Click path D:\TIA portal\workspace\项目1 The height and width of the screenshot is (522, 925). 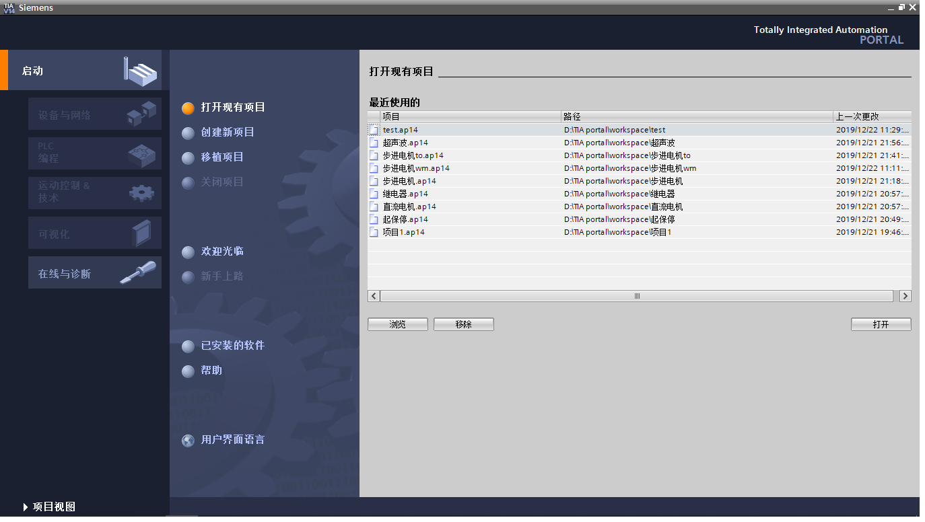click(x=618, y=232)
